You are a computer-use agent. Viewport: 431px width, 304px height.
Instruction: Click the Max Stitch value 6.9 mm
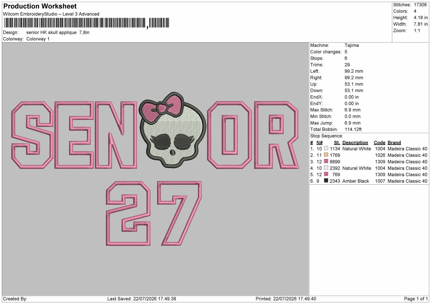pyautogui.click(x=353, y=110)
